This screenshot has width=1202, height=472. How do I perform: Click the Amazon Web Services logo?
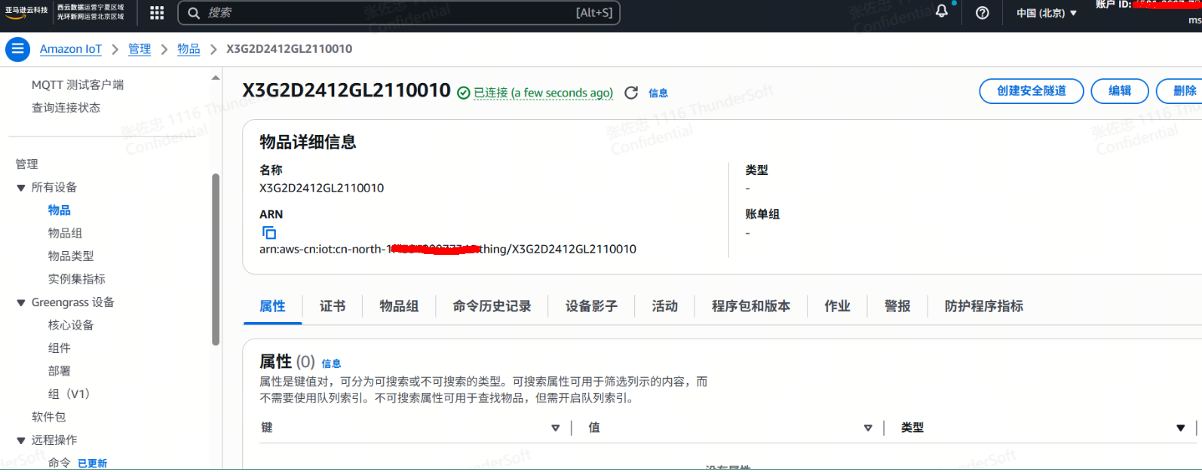coord(26,12)
